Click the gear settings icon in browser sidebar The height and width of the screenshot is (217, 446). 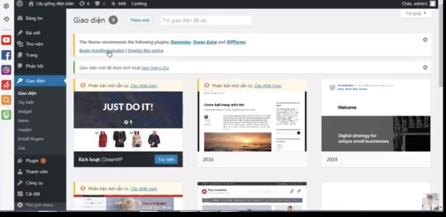pyautogui.click(x=6, y=6)
